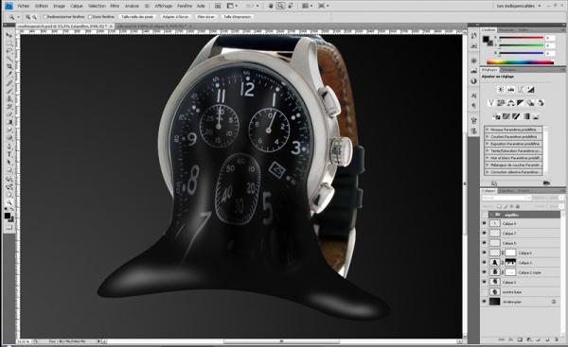This screenshot has height=347, width=568.
Task: Open the Affichage menu
Action: click(164, 6)
